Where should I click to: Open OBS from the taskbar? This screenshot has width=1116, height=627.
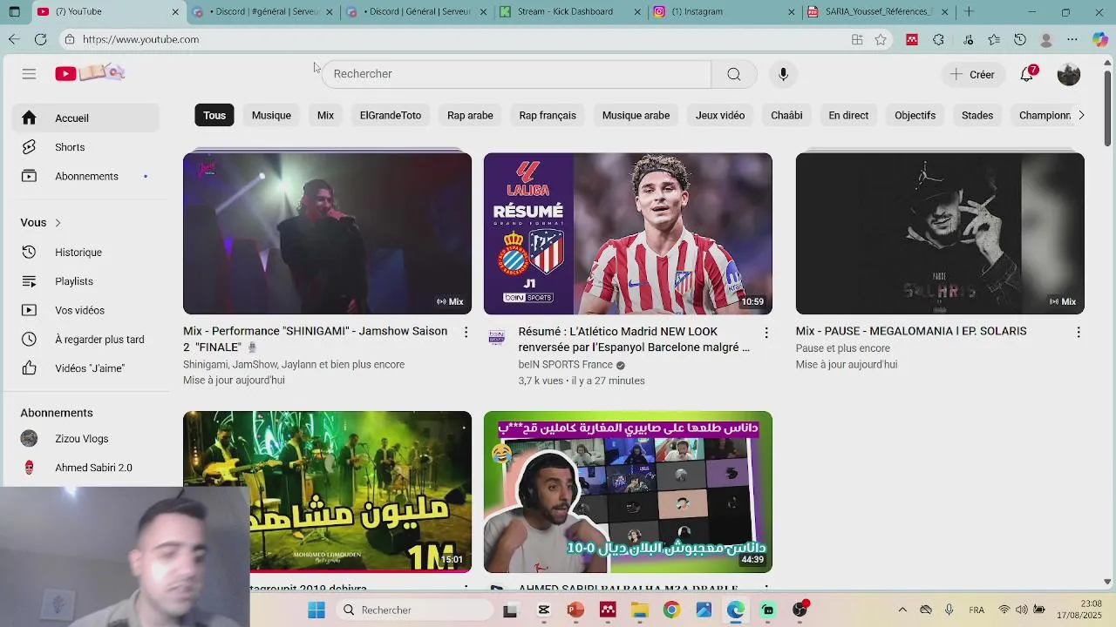[800, 610]
